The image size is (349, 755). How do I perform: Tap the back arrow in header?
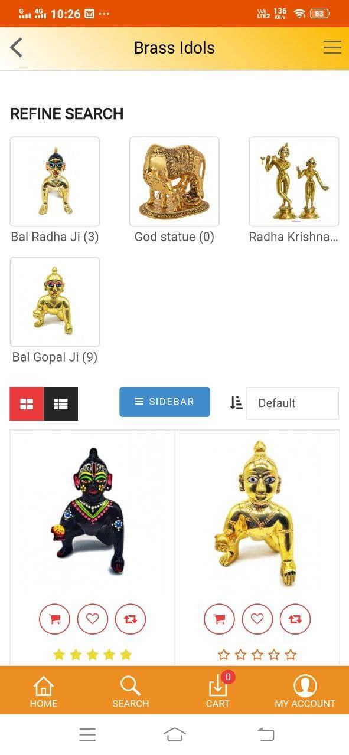(x=17, y=48)
